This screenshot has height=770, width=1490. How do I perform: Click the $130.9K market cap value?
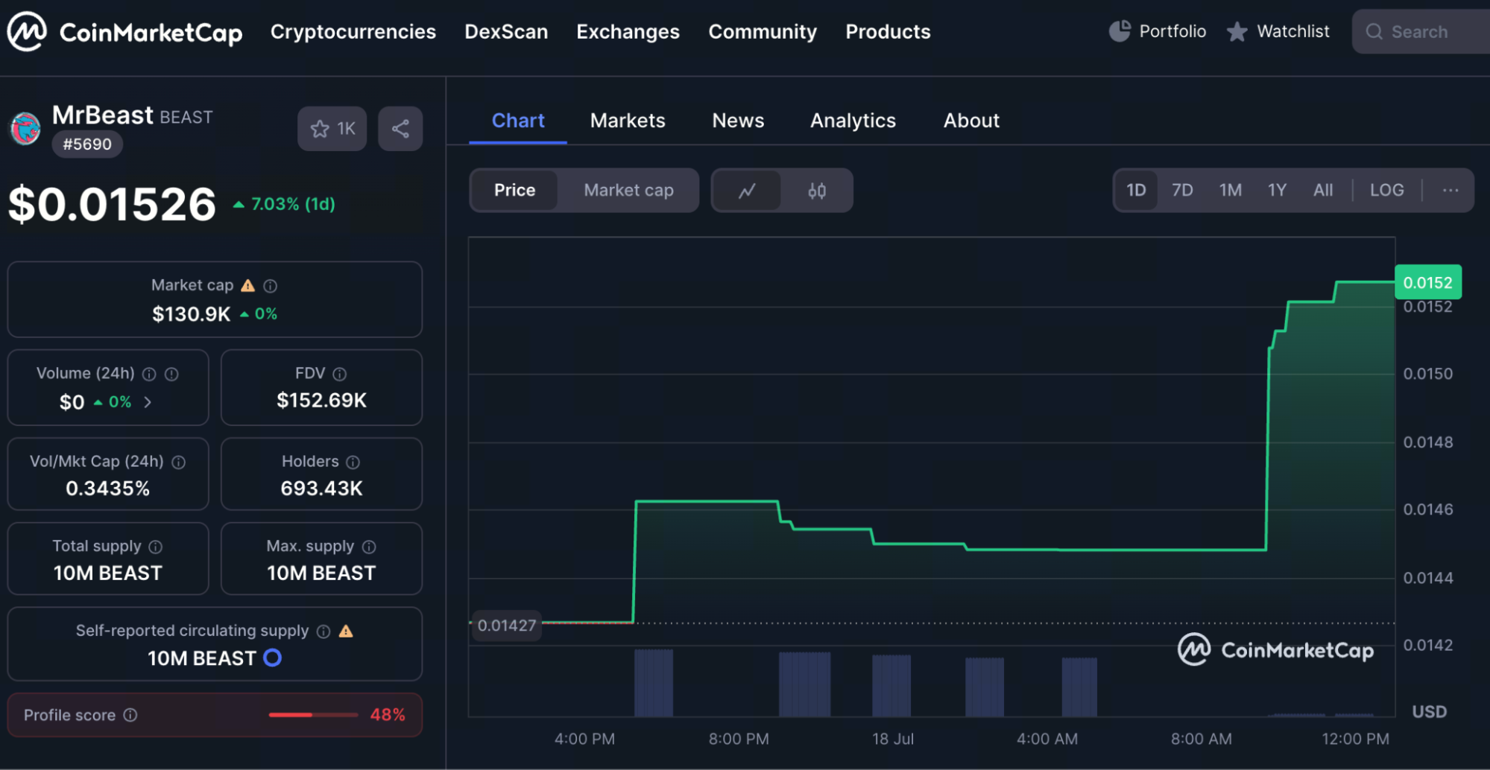pos(192,314)
